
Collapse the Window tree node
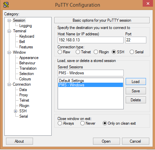[9, 52]
